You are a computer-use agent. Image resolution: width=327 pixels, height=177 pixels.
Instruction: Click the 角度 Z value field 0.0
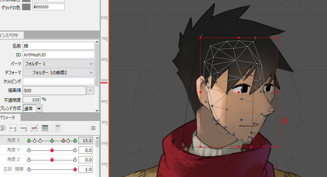(85, 160)
